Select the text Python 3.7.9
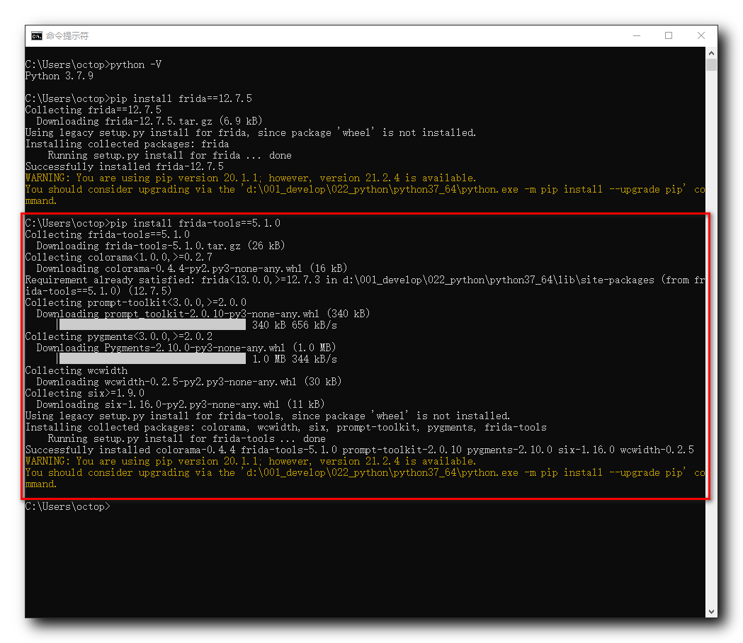Viewport: 743px width, 643px height. pos(59,76)
